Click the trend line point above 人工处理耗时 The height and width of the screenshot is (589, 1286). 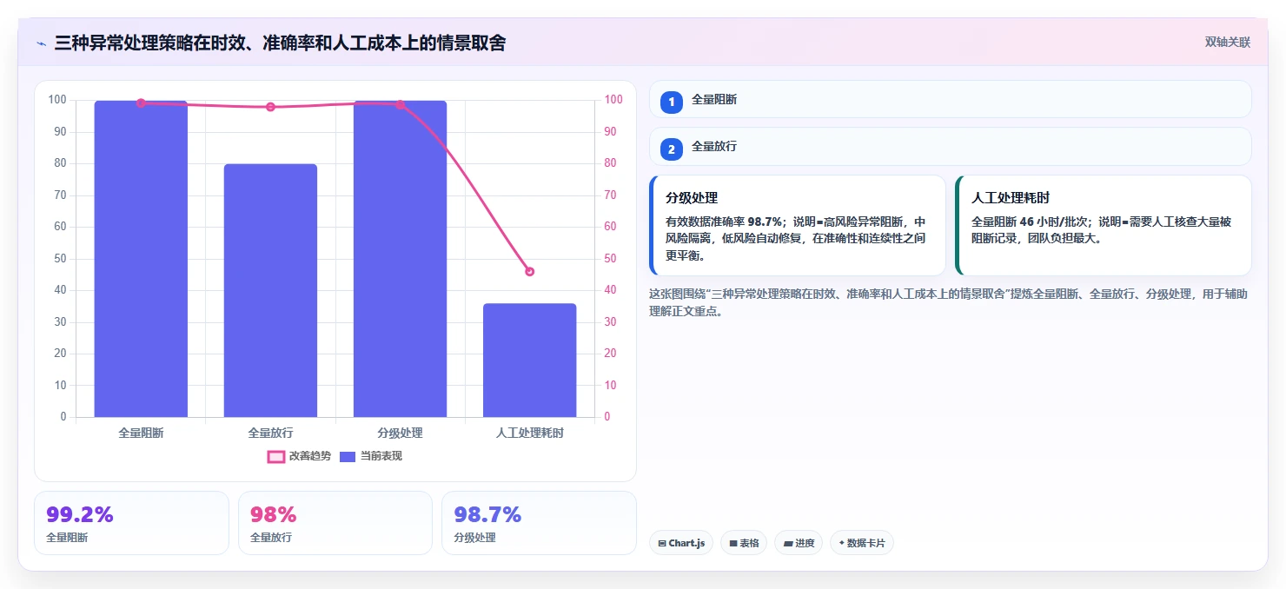[529, 271]
